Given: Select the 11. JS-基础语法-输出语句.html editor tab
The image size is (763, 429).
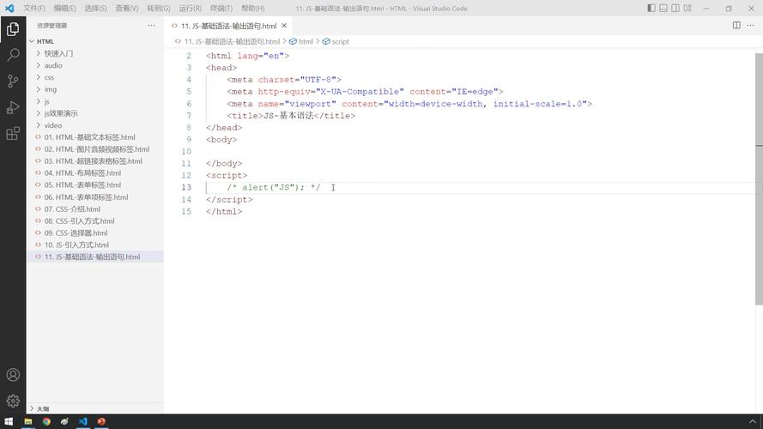Looking at the screenshot, I should pos(228,26).
